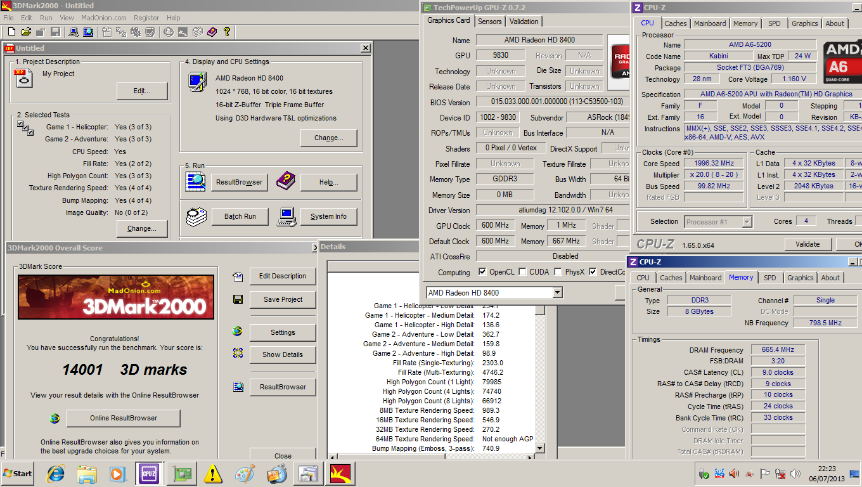Toggle the OpenCL checkbox in GPU-Z
This screenshot has width=862, height=487.
(483, 272)
